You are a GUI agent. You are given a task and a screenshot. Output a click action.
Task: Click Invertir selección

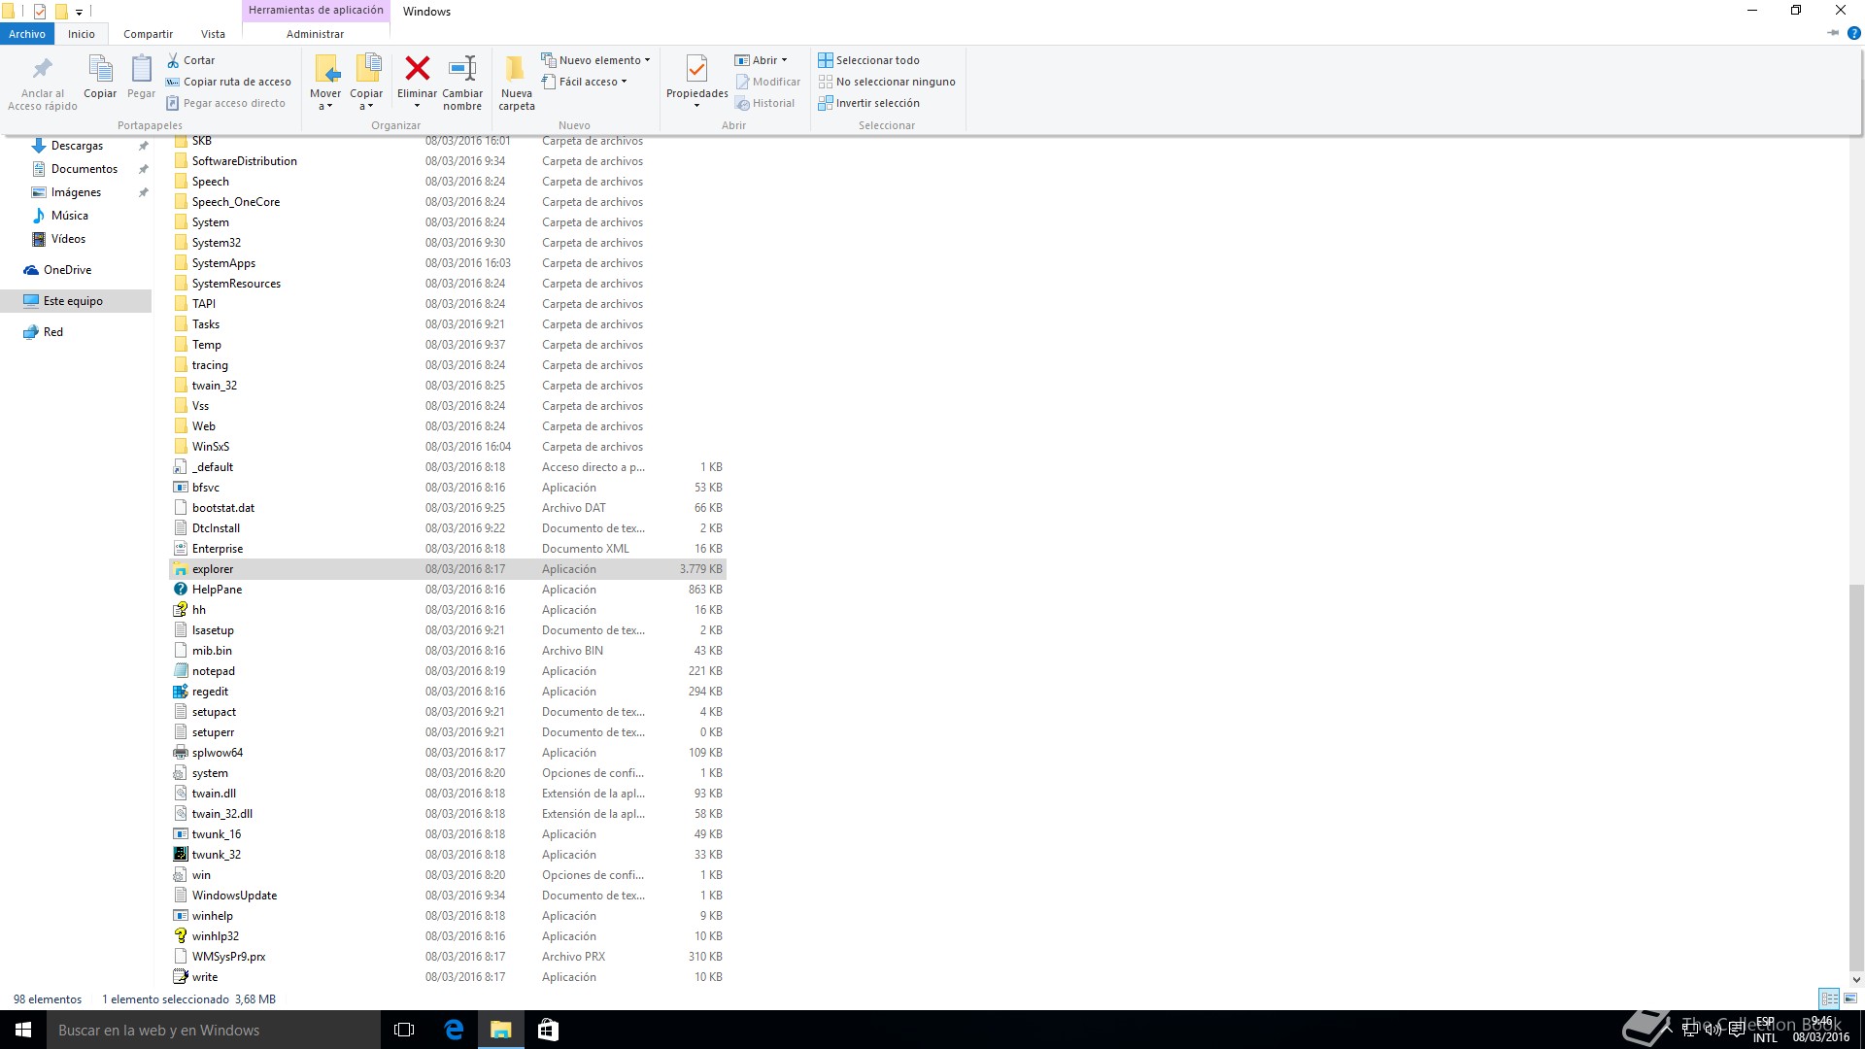[x=868, y=103]
